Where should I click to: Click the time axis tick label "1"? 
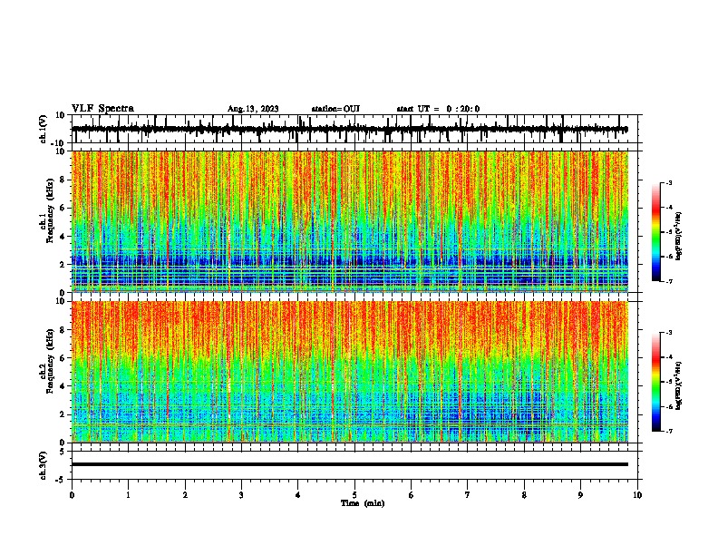(129, 495)
